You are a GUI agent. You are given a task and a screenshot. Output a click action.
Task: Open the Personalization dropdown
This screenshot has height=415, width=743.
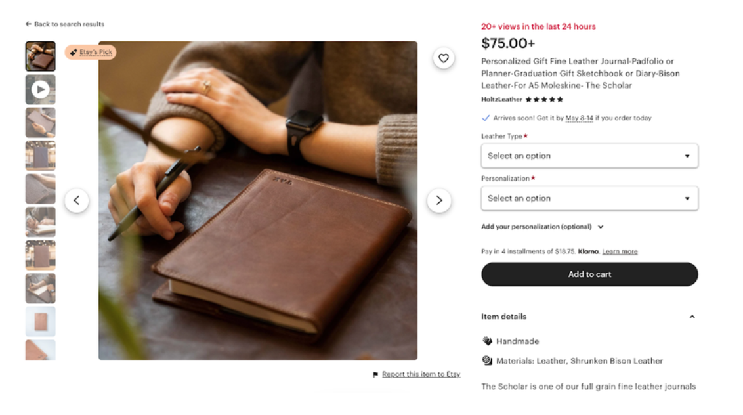[589, 198]
